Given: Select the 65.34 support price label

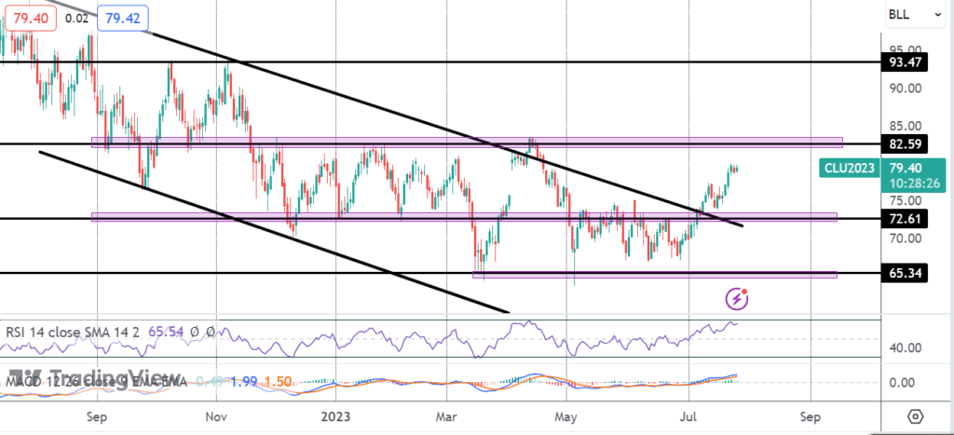Looking at the screenshot, I should click(907, 274).
